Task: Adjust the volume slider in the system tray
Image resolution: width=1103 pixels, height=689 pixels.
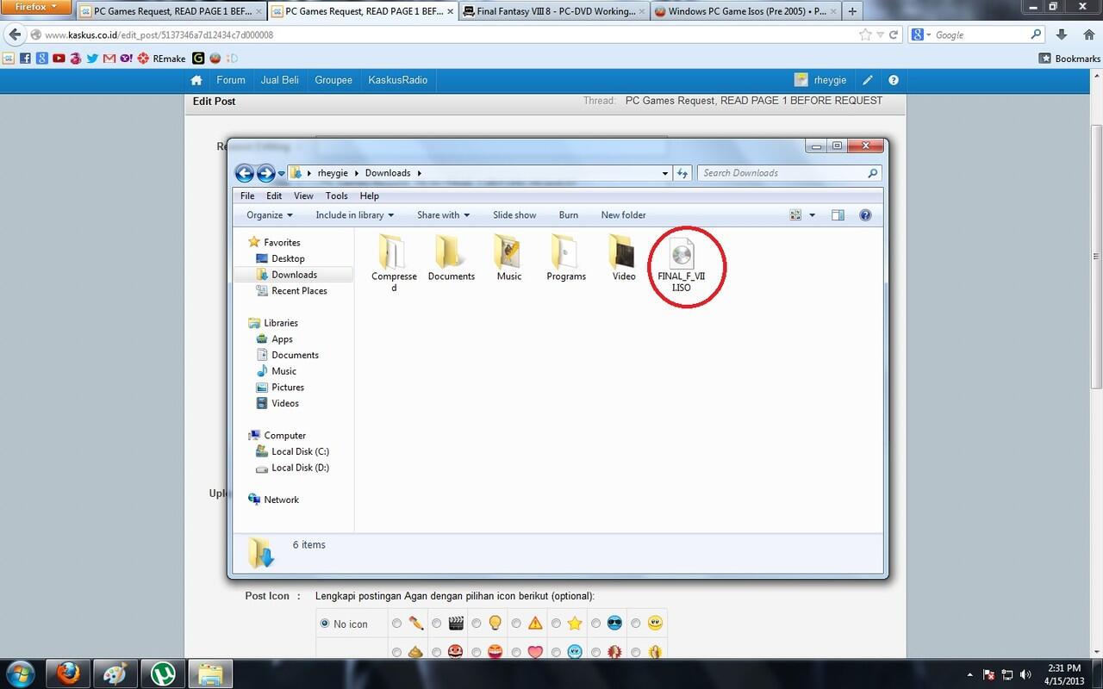Action: pyautogui.click(x=1025, y=673)
